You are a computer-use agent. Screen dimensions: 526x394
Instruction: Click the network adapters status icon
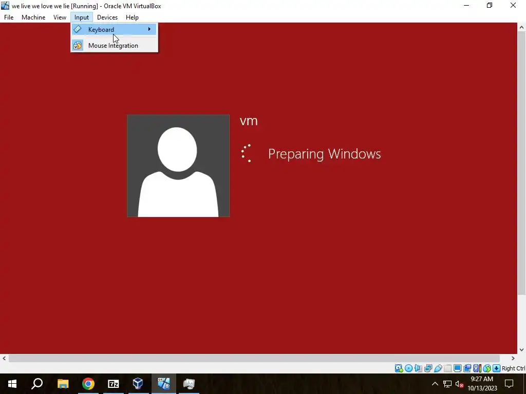(428, 368)
